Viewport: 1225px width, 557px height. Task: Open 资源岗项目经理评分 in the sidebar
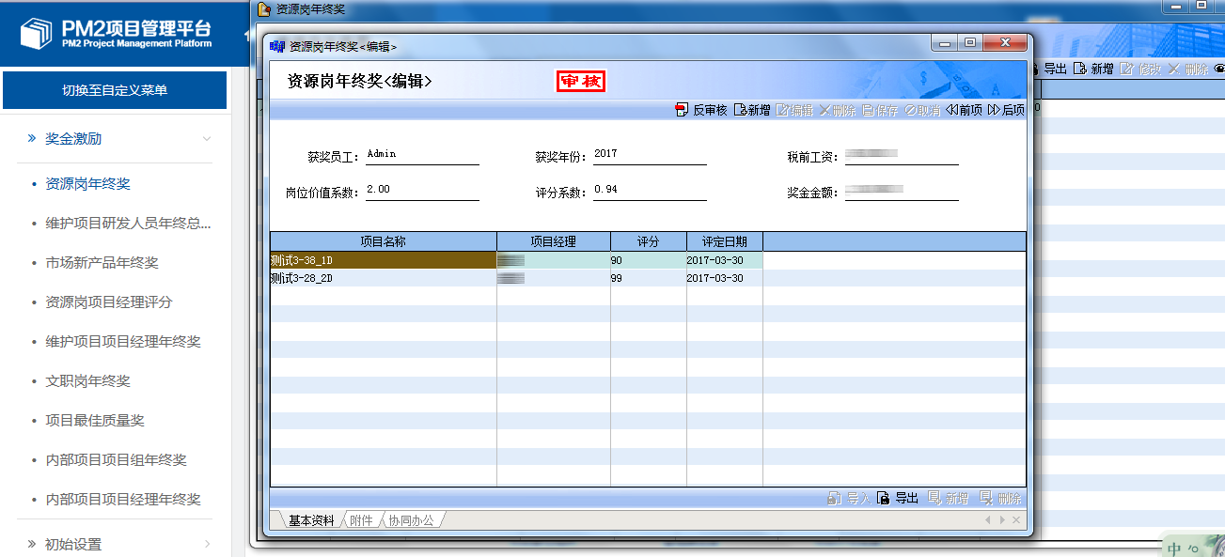108,302
